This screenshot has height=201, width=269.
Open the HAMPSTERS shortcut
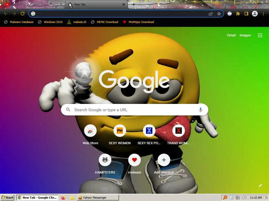[x=105, y=164]
